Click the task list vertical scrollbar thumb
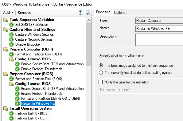Screen dimensions: 183x121 tap(88, 44)
